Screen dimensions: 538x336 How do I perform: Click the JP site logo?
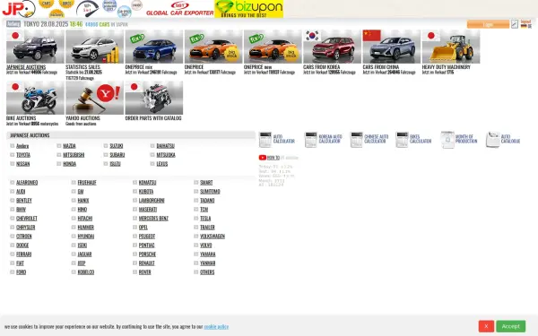[x=19, y=9]
